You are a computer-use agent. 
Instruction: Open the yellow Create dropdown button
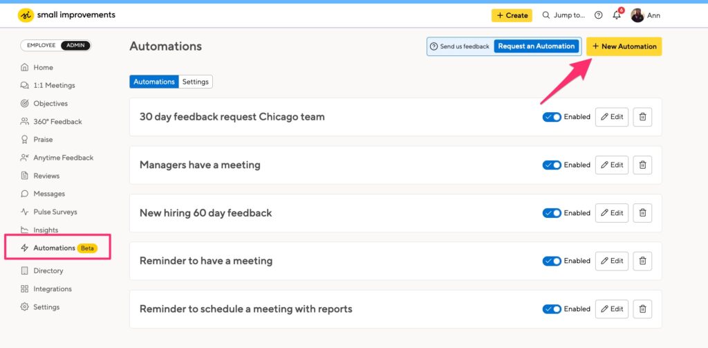(x=512, y=15)
